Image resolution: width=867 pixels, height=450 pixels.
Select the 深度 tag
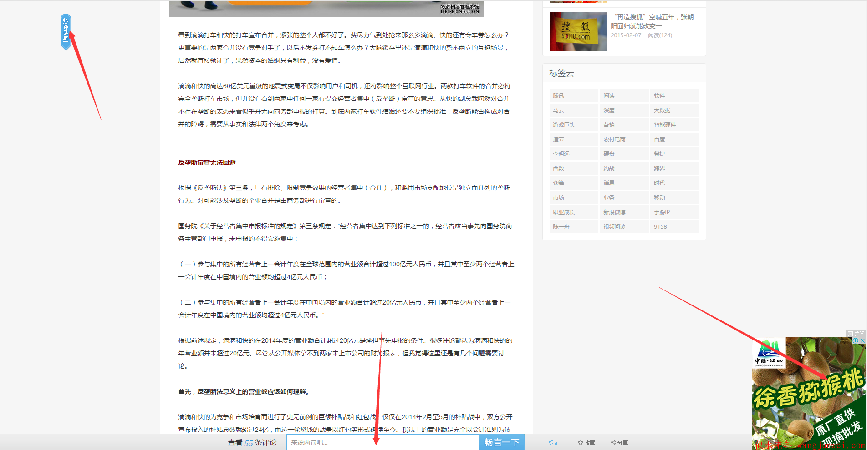coord(624,110)
